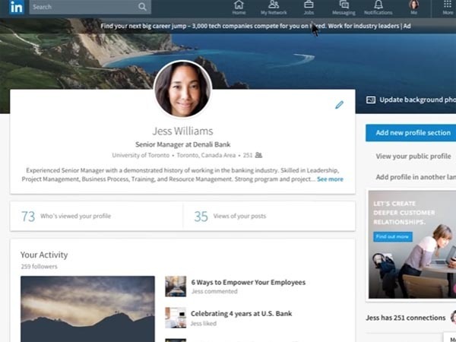Open the large mountain activity image

click(87, 309)
